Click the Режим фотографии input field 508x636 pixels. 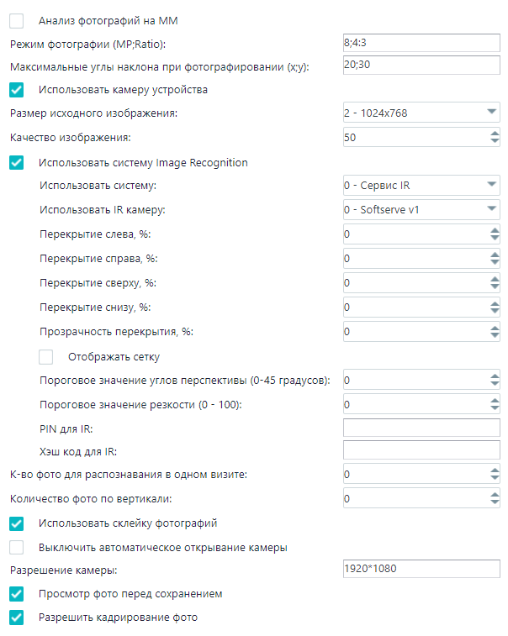[x=421, y=43]
